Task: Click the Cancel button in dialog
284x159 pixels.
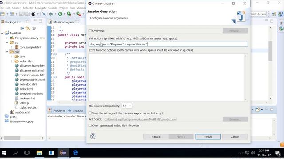Action: coord(235,136)
